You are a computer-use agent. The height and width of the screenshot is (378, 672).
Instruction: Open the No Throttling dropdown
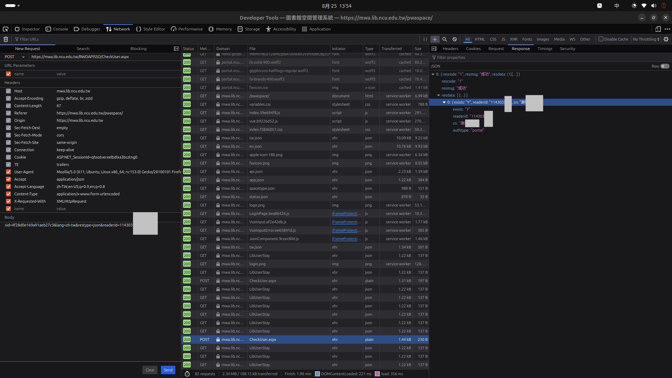pos(646,39)
